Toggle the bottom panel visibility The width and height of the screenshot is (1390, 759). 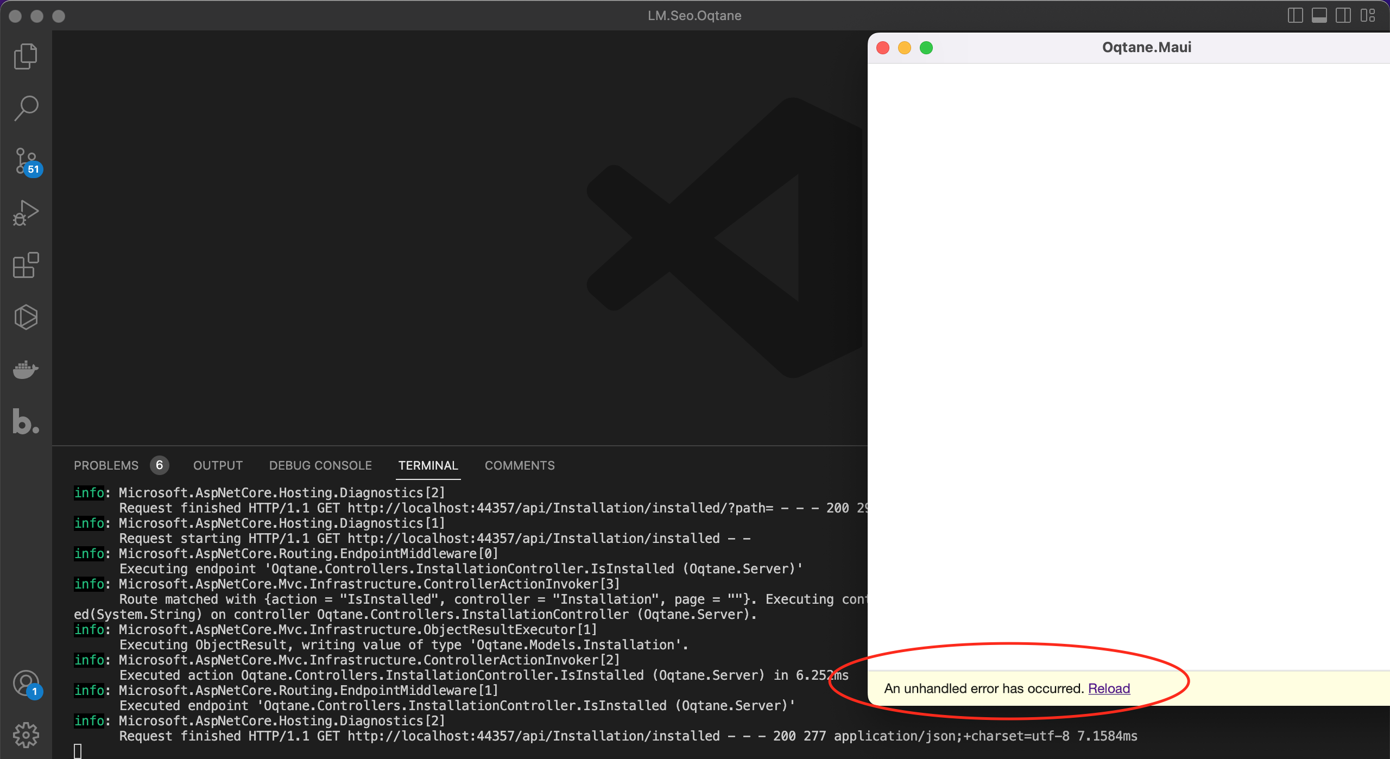1319,15
